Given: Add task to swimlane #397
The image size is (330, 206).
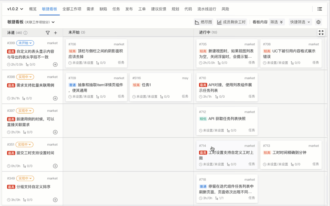Looking at the screenshot, I should coord(55,132).
